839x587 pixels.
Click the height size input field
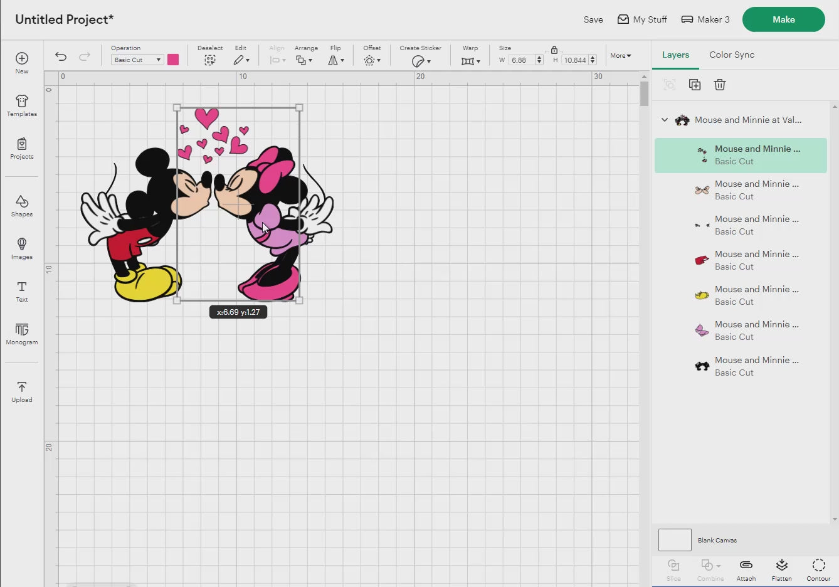pos(575,60)
